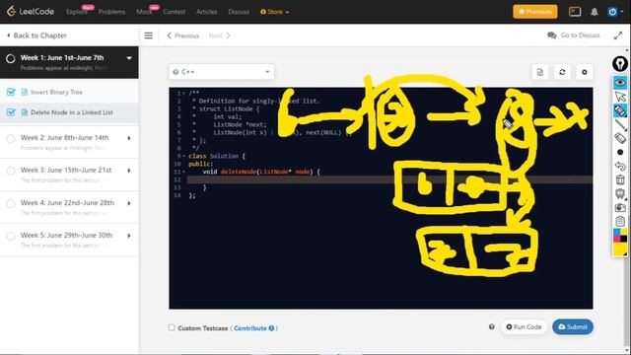Click the LeetCode logo

tap(31, 11)
